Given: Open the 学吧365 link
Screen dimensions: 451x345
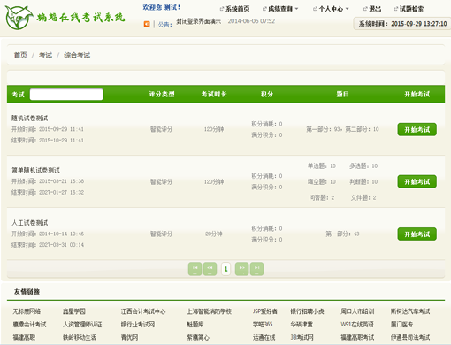Looking at the screenshot, I should tap(263, 325).
